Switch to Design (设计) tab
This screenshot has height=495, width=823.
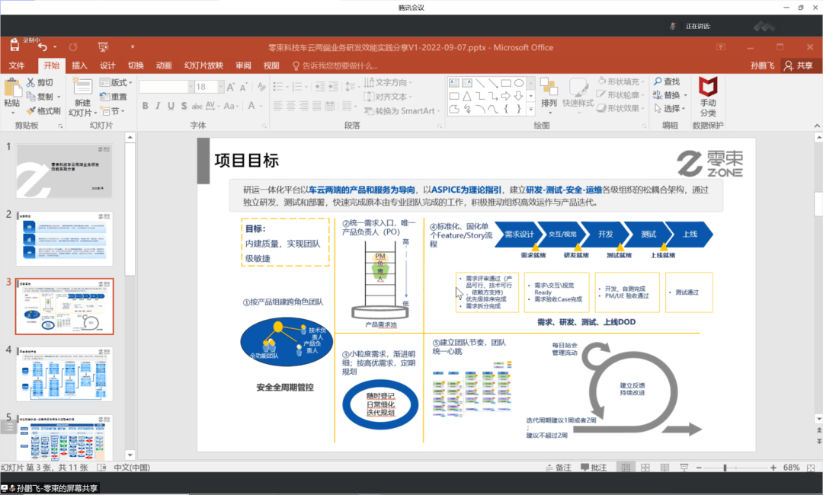pyautogui.click(x=107, y=65)
